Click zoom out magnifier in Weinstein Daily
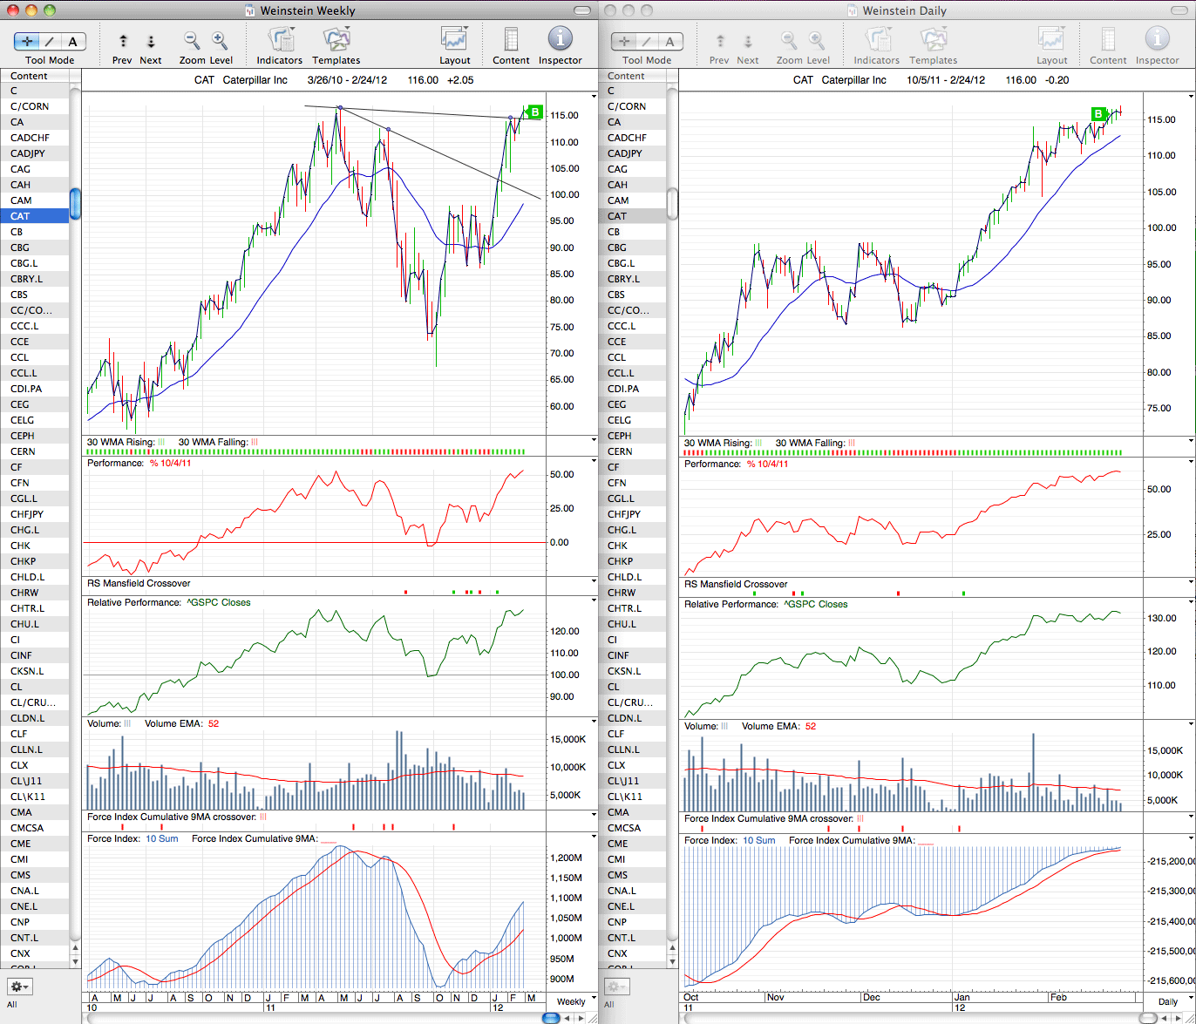The image size is (1196, 1024). tap(789, 41)
